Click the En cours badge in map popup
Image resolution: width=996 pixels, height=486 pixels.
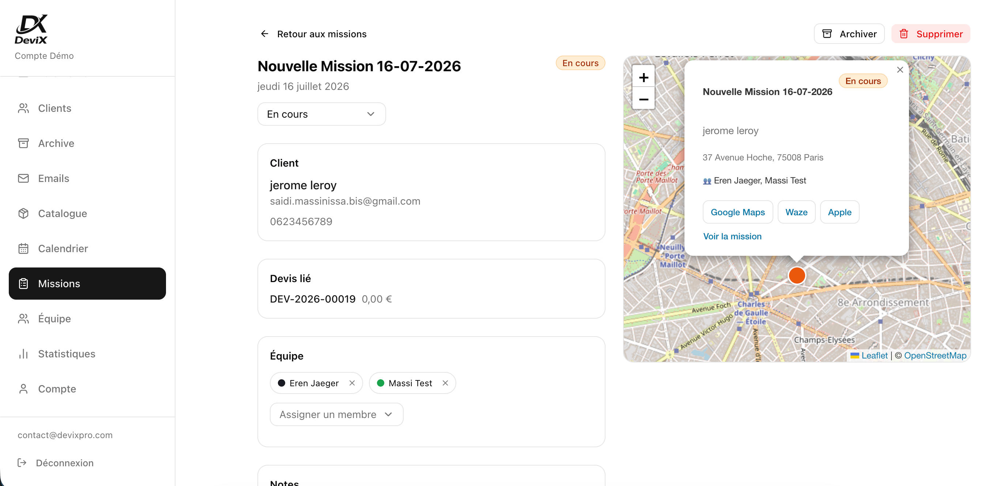pyautogui.click(x=863, y=81)
